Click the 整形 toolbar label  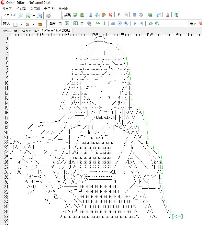pos(53,23)
